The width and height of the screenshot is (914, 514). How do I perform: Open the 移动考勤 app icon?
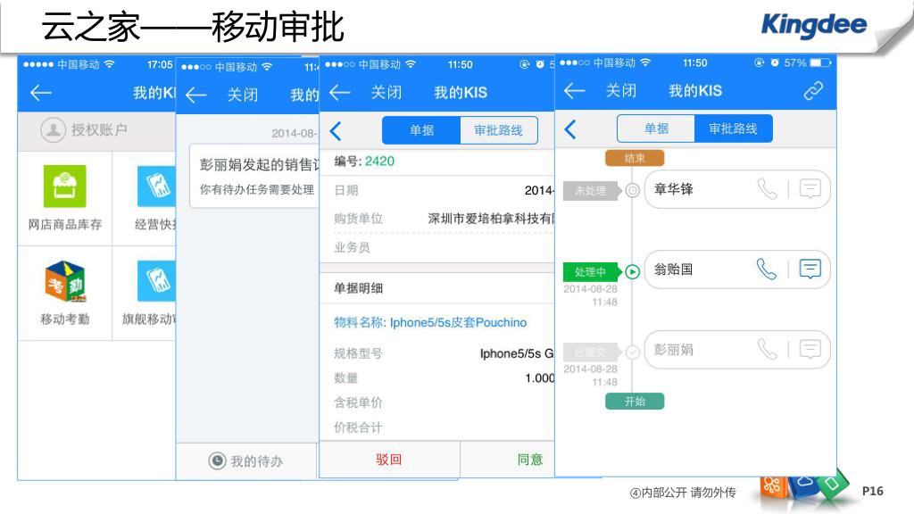pyautogui.click(x=64, y=281)
